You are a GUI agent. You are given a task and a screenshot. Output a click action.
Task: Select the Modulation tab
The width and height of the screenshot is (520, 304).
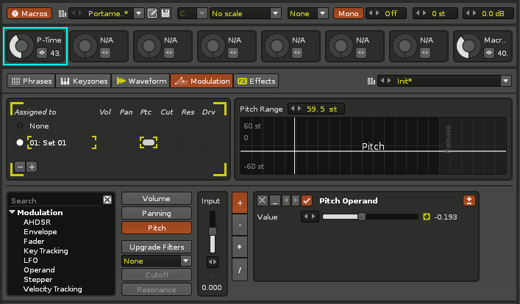[202, 81]
